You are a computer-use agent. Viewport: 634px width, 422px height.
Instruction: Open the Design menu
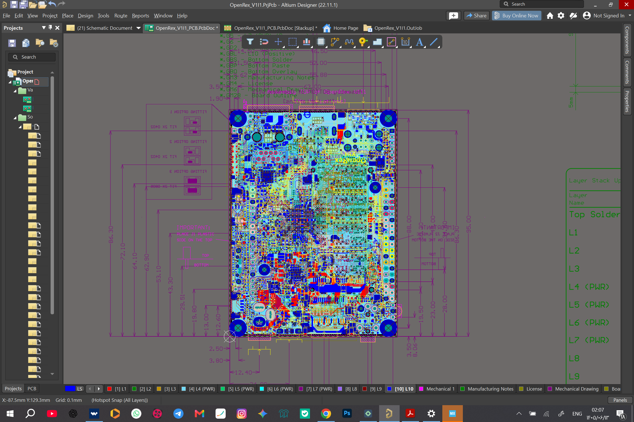(x=85, y=16)
